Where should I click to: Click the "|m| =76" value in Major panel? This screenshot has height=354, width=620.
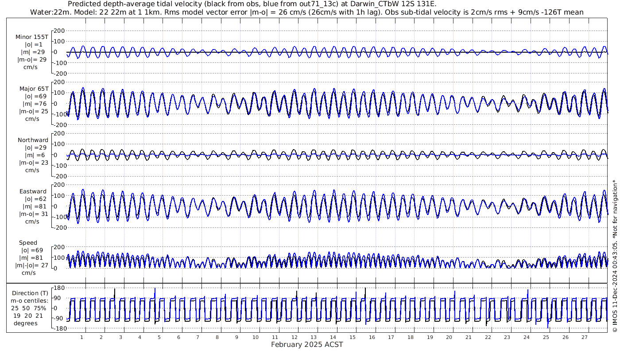coord(34,104)
